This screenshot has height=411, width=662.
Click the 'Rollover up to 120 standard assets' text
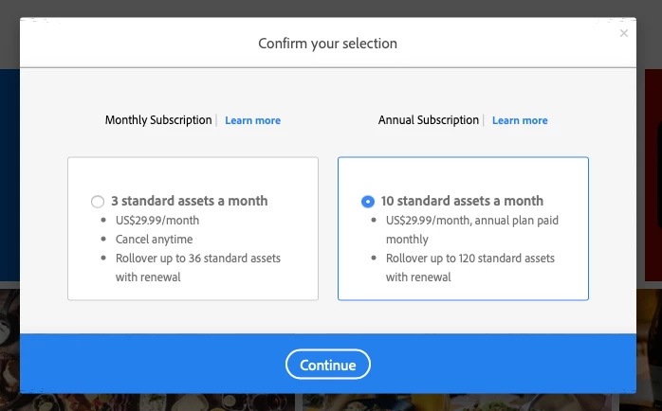tap(469, 258)
